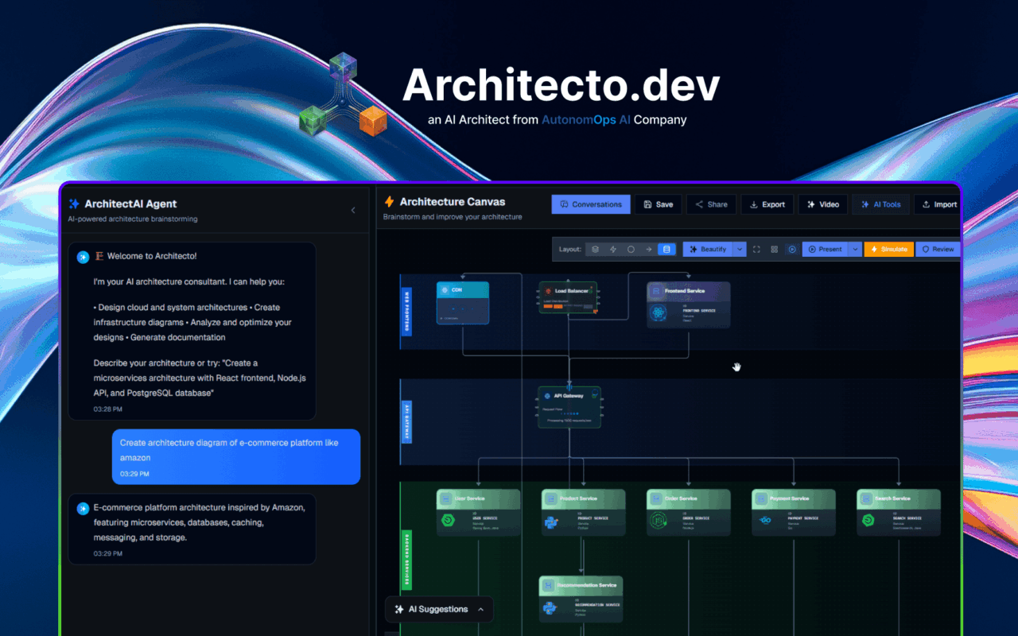The image size is (1018, 636).
Task: Click the Present button
Action: click(x=825, y=249)
